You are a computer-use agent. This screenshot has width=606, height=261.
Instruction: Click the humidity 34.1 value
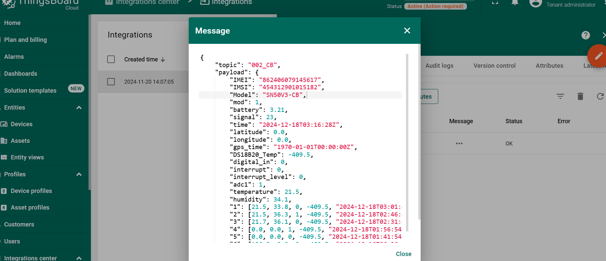[281, 200]
